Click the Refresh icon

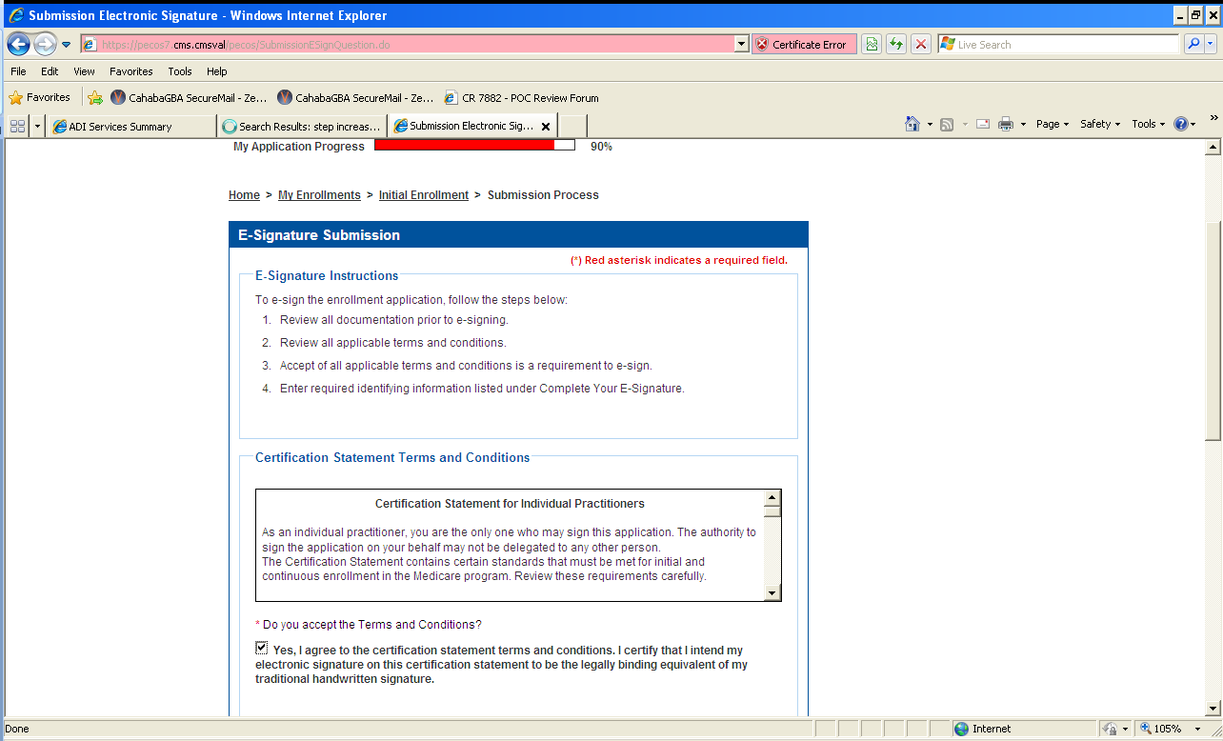[896, 45]
